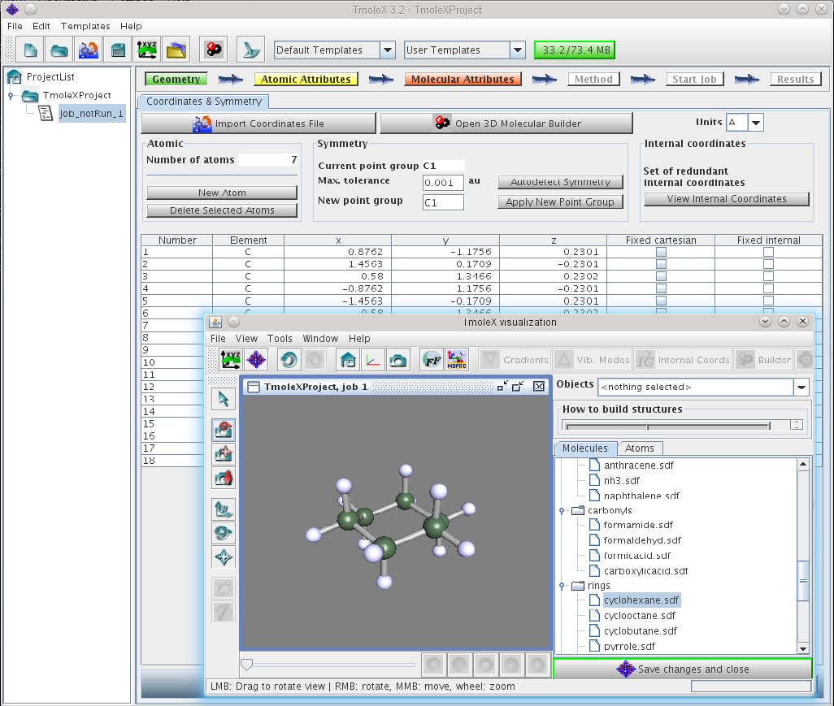Collapse the rings folder node
The height and width of the screenshot is (706, 834).
pos(562,586)
